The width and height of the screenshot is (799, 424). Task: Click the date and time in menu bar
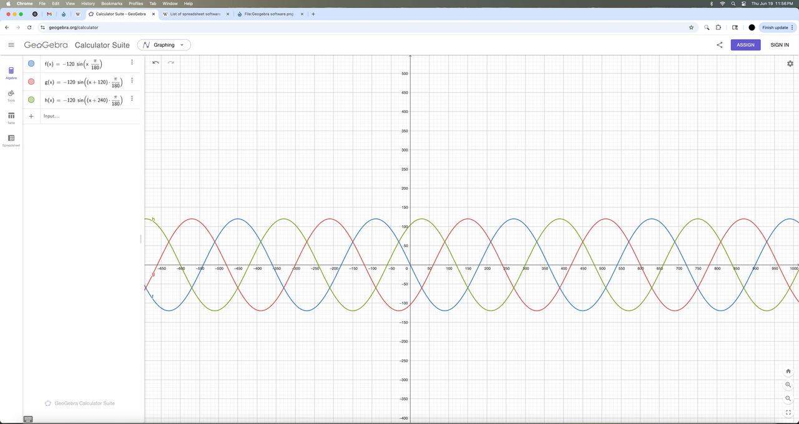(x=772, y=4)
